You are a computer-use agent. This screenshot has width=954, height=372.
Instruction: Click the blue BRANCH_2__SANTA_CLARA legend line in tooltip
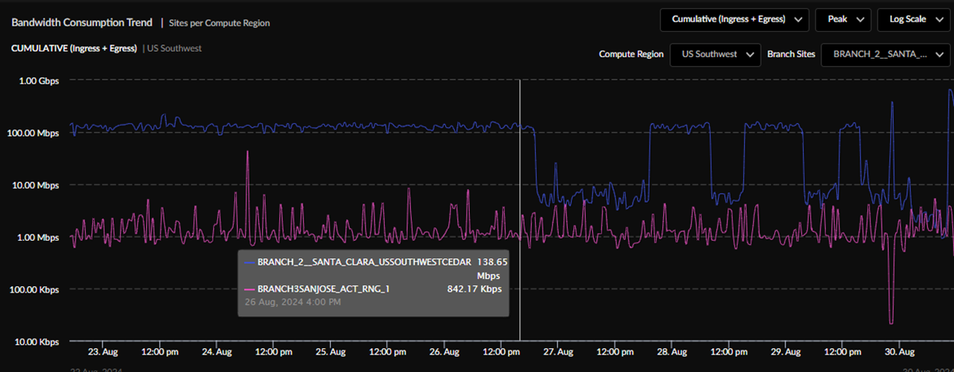250,262
